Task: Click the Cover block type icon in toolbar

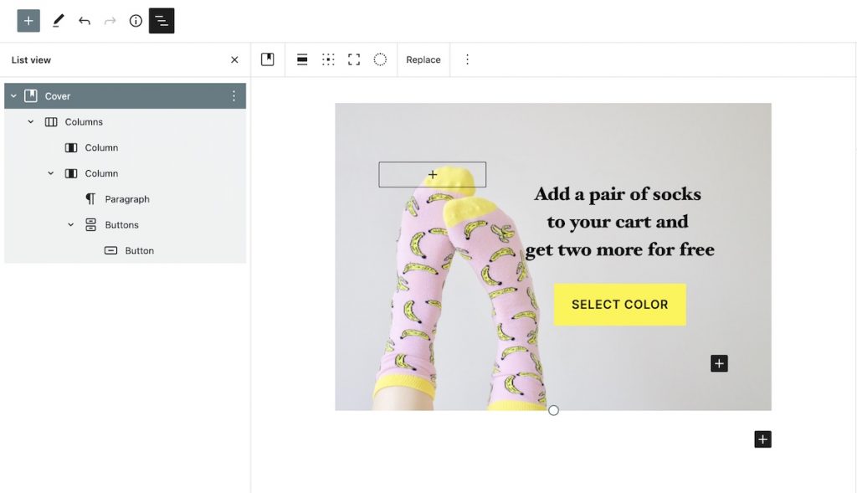Action: coord(267,59)
